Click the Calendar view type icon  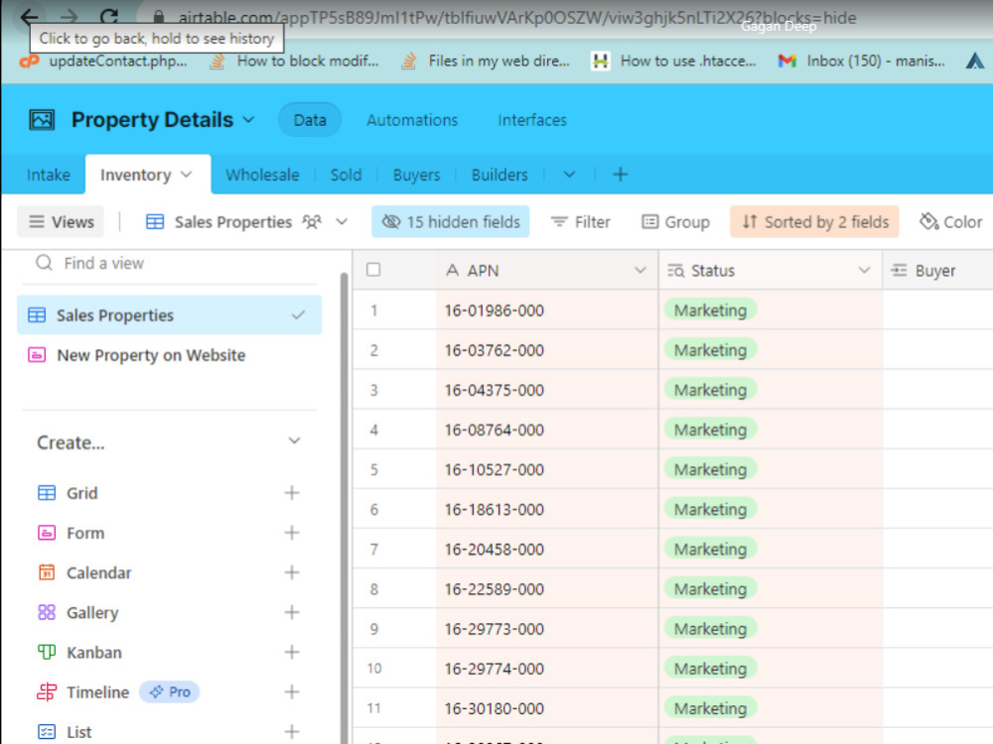47,572
